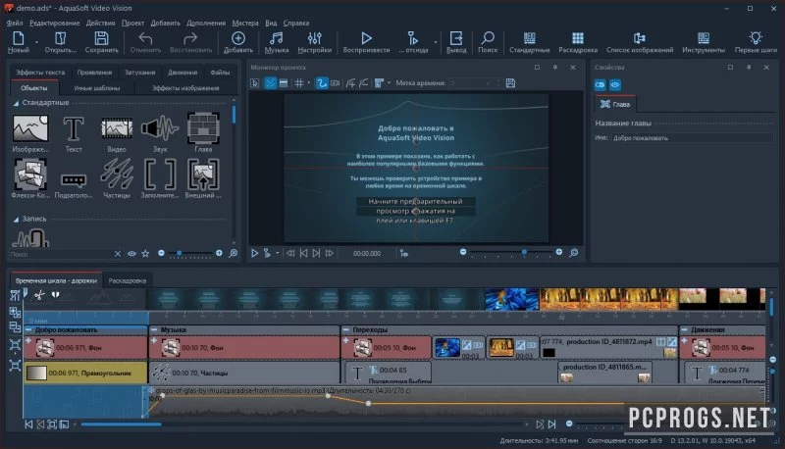
Task: Open dropdown arrow beside Новый button
Action: tap(36, 42)
